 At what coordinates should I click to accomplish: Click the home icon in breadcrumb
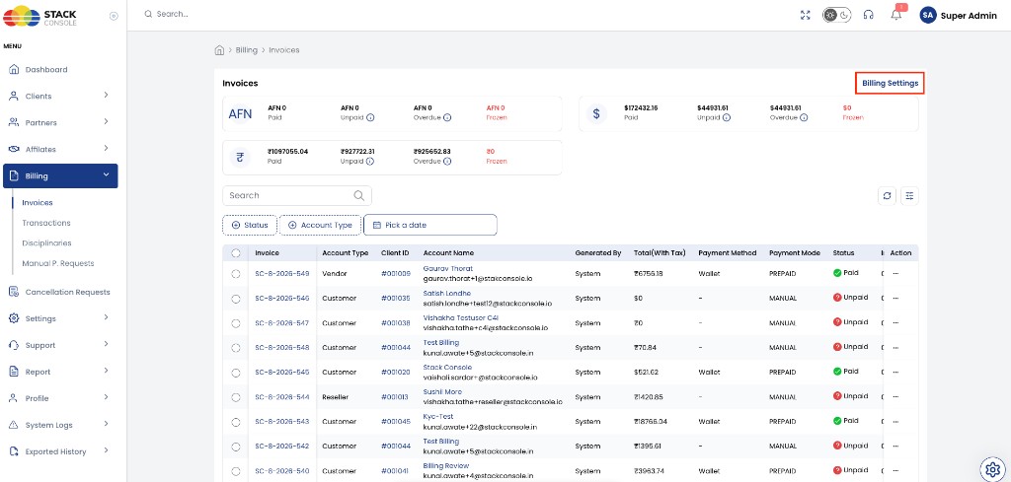[219, 49]
